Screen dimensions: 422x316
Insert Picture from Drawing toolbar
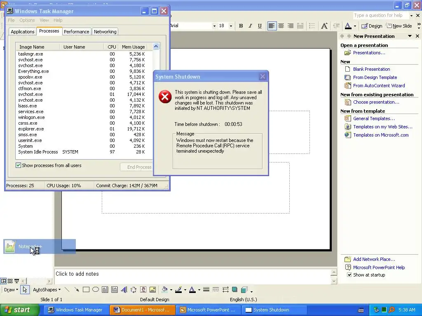tap(152, 289)
